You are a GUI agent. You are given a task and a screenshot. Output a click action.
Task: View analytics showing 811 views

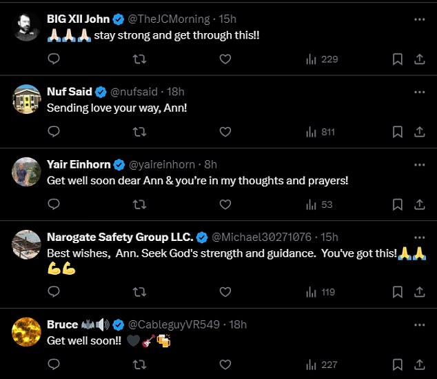(x=321, y=132)
